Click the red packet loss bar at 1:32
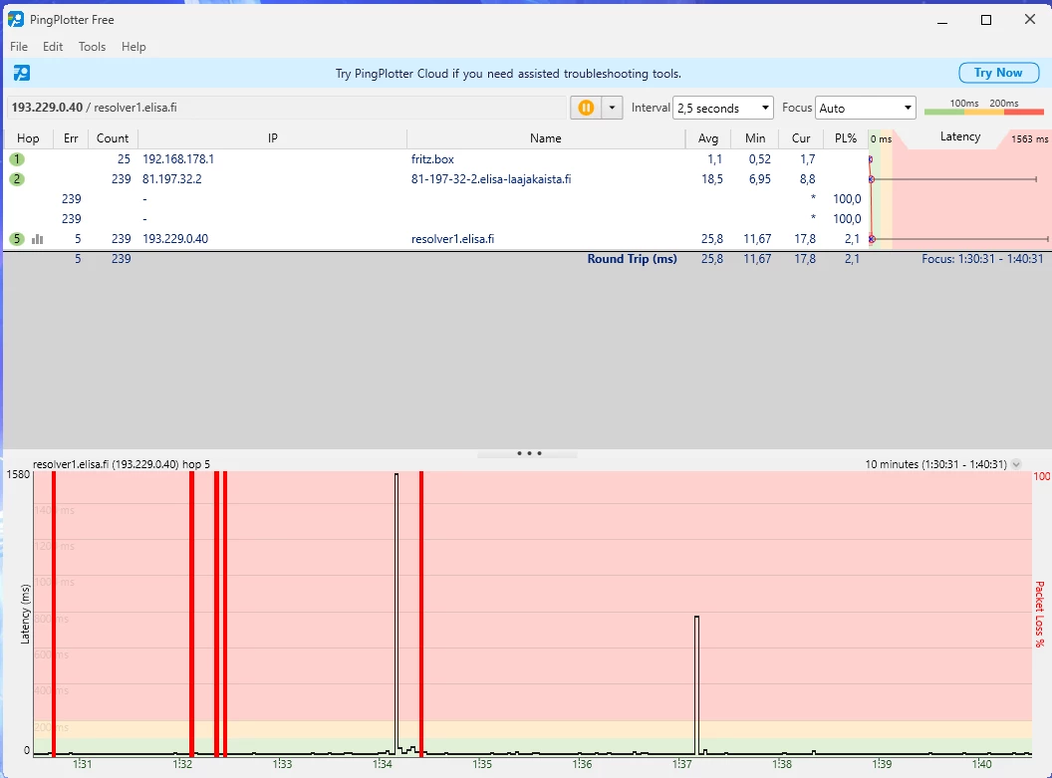Viewport: 1052px width, 778px height. 192,614
